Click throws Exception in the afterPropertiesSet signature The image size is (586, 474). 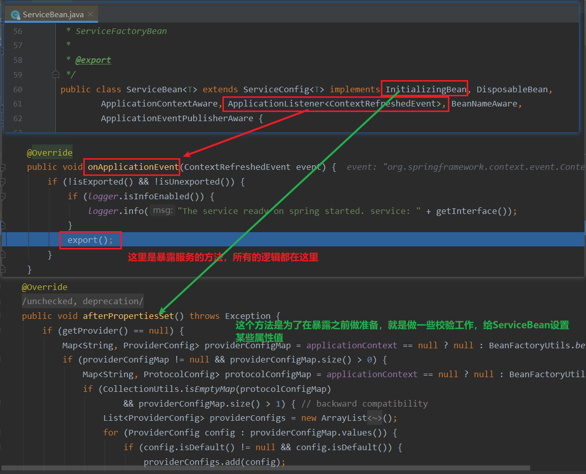[x=230, y=316]
